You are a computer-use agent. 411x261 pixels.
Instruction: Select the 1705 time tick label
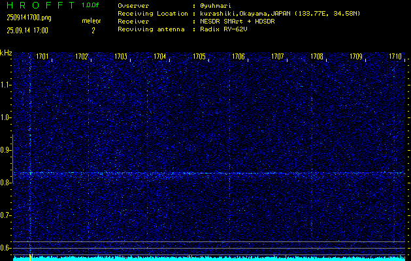(x=199, y=56)
